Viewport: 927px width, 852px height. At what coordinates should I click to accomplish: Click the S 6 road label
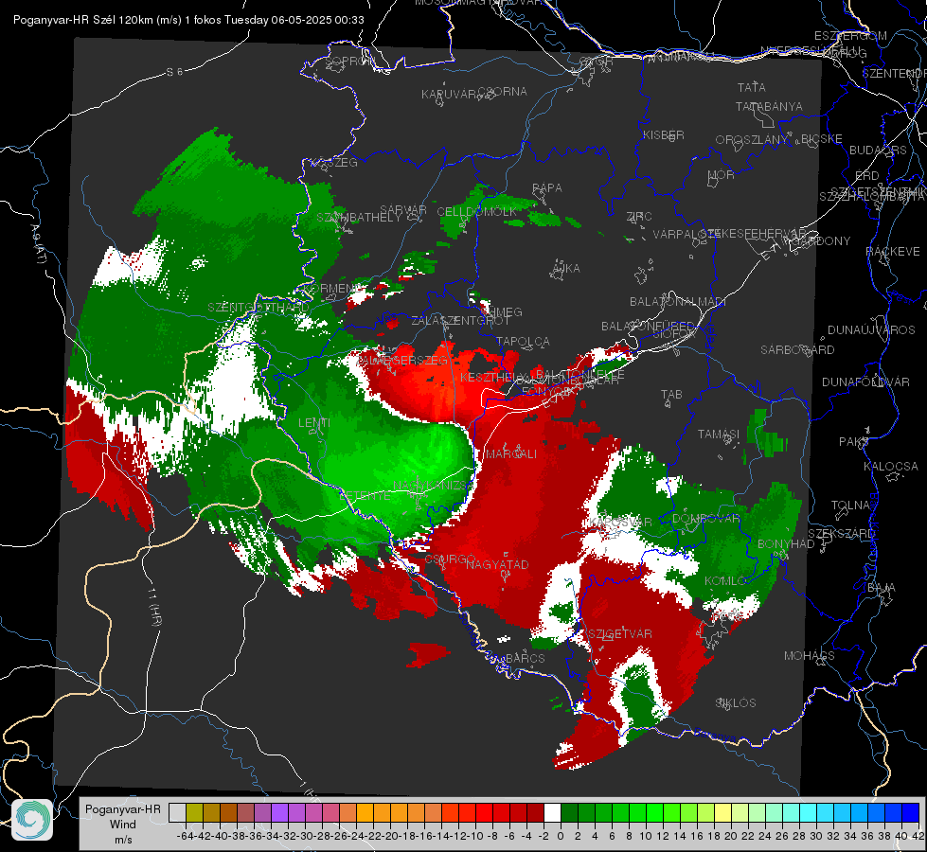pyautogui.click(x=174, y=72)
